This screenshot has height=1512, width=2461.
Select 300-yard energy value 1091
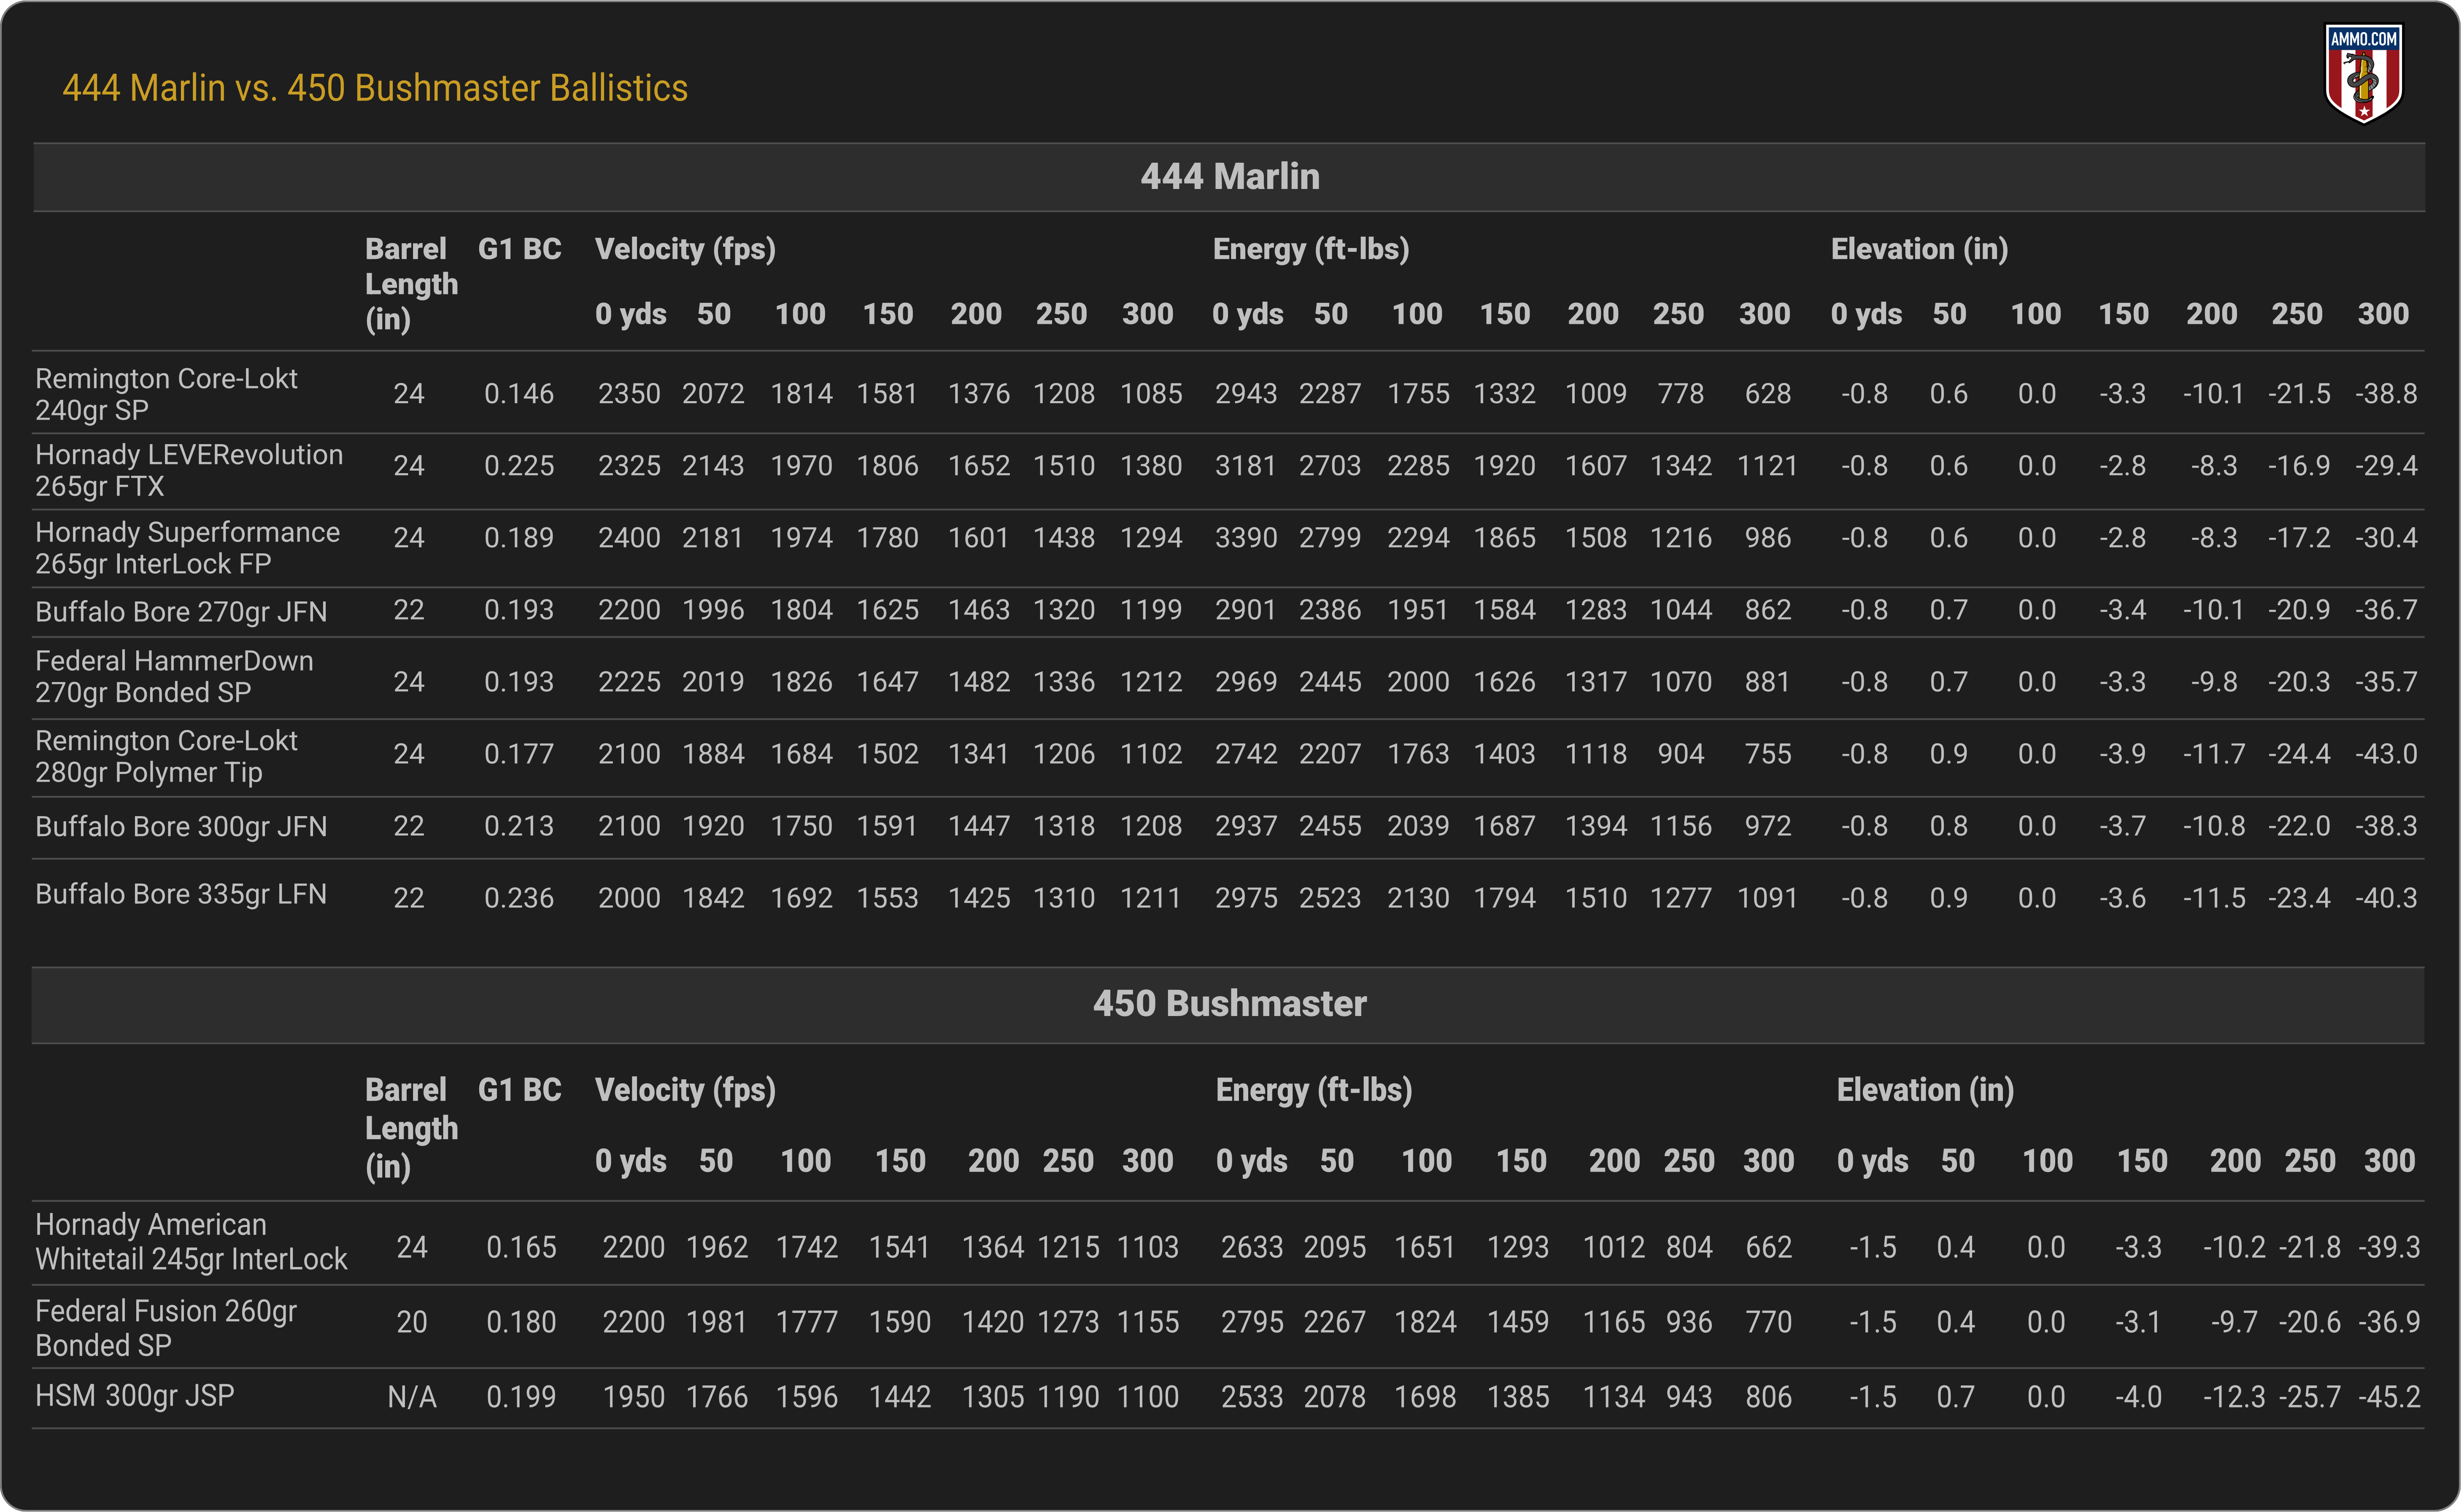tap(1767, 898)
